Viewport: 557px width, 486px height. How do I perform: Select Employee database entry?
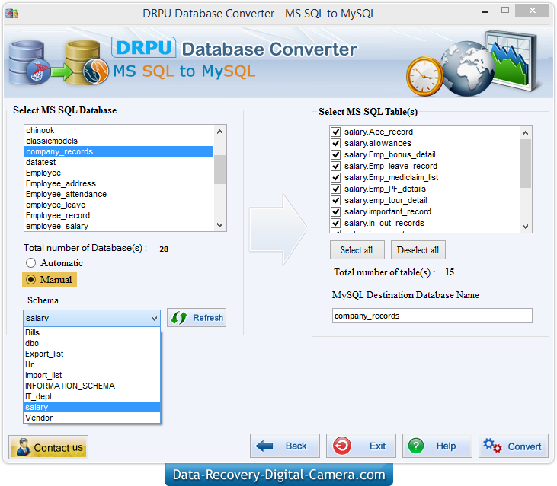[119, 173]
